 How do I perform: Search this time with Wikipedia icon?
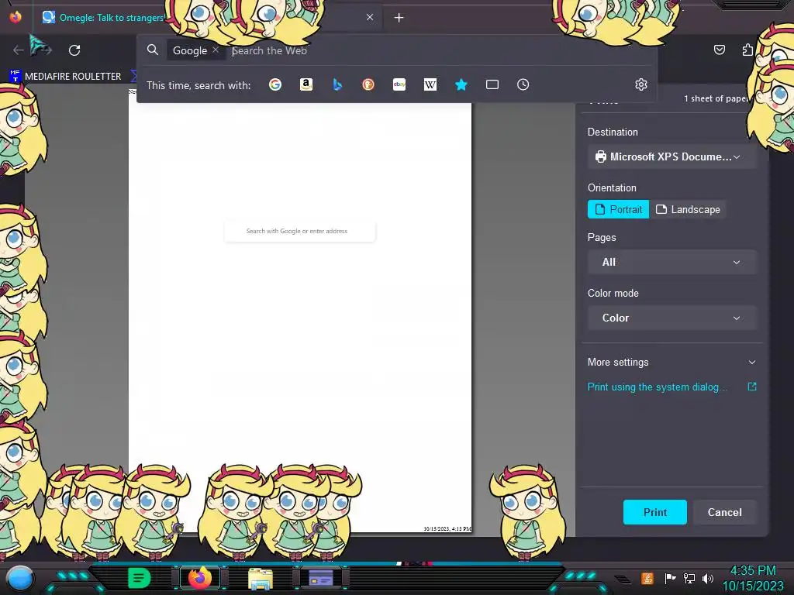(x=430, y=84)
